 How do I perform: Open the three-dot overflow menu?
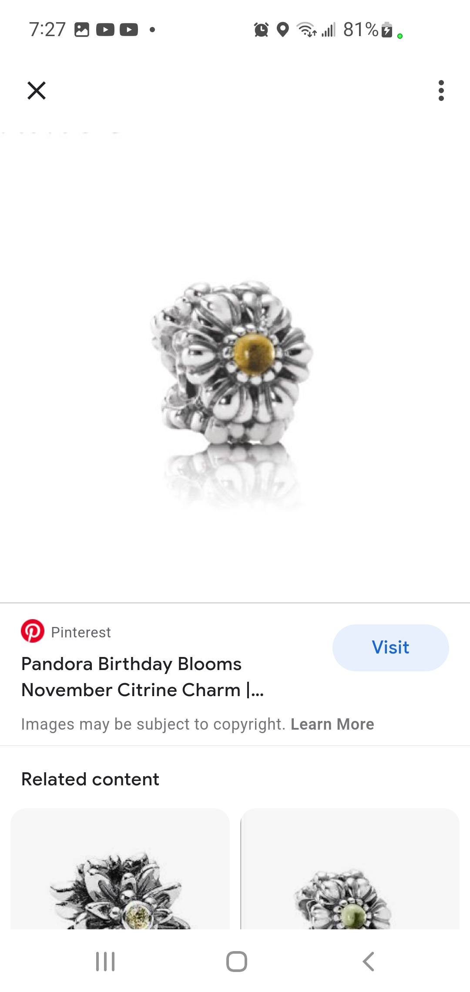(441, 90)
